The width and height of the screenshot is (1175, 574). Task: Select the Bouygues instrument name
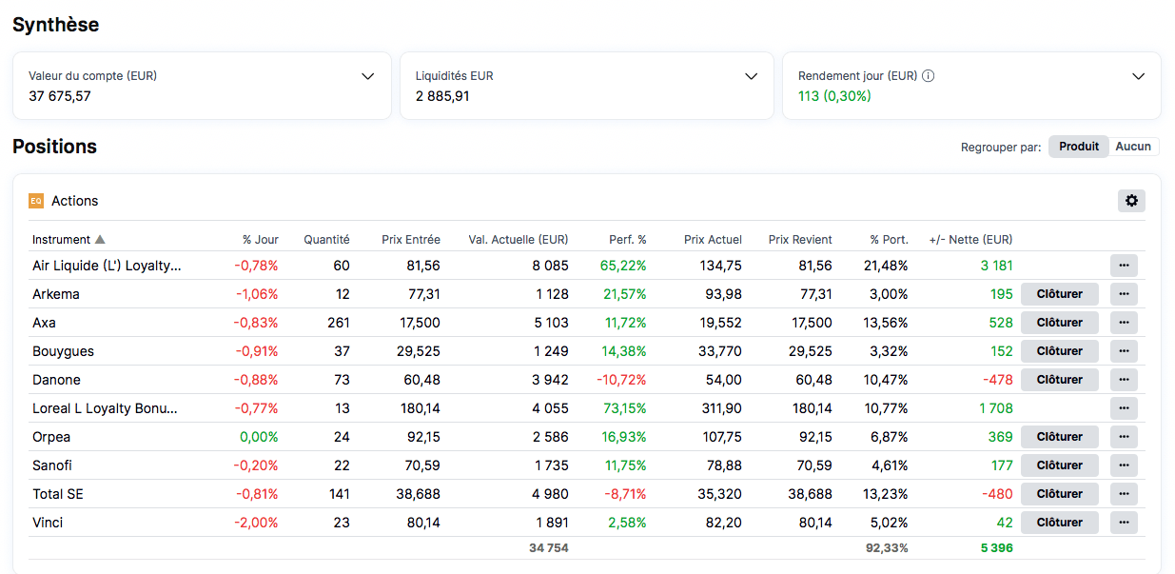click(x=63, y=351)
